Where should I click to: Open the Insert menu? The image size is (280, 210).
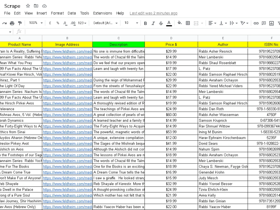point(42,13)
